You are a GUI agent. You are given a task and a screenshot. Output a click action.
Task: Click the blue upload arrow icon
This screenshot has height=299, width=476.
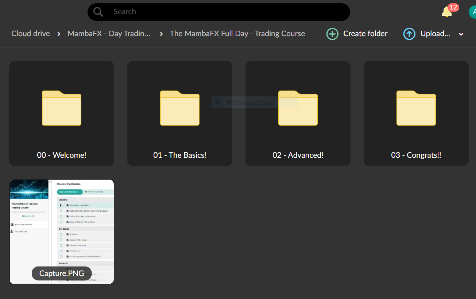[409, 34]
